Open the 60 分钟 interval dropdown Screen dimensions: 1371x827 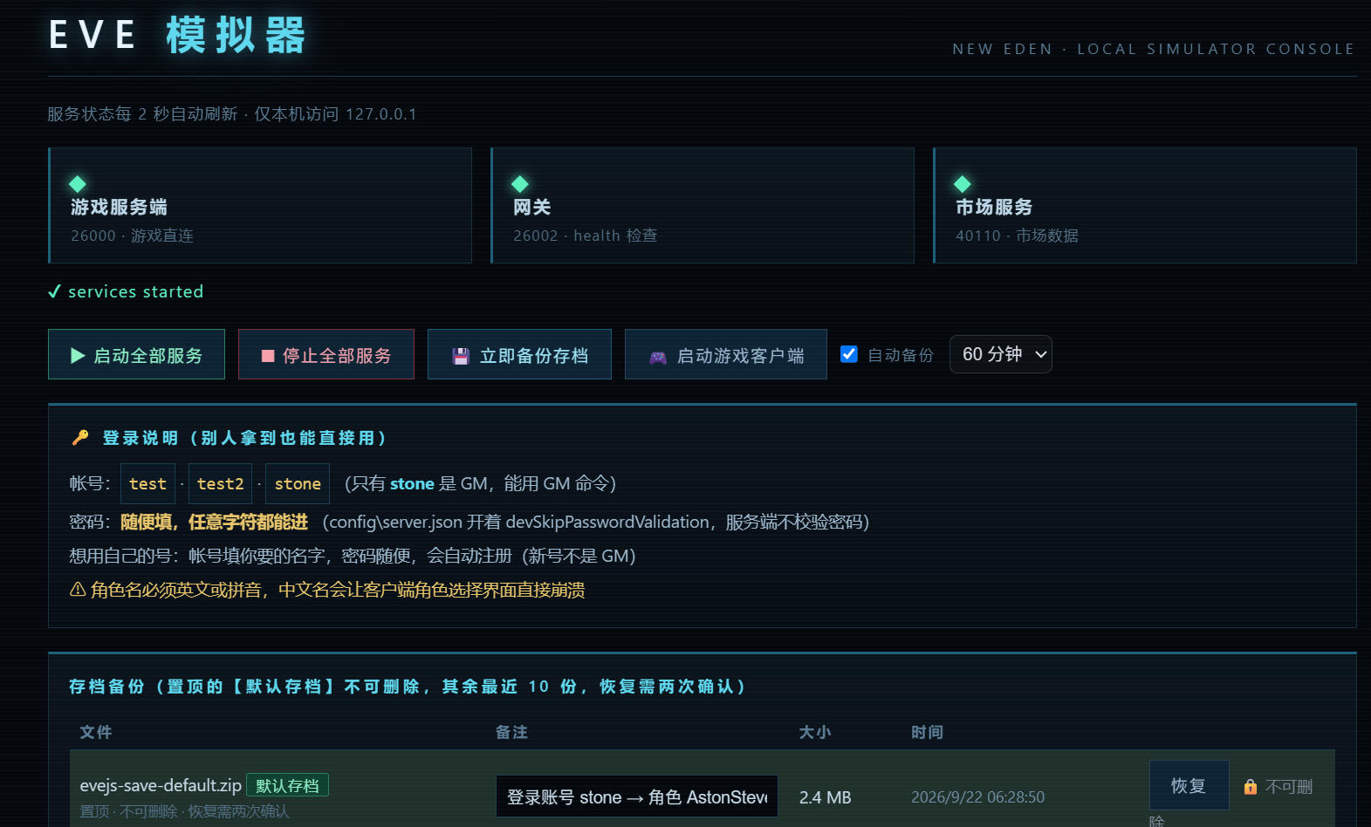pyautogui.click(x=1000, y=354)
